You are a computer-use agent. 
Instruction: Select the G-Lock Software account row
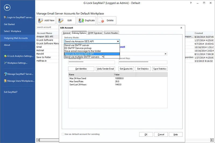pyautogui.click(x=48, y=40)
